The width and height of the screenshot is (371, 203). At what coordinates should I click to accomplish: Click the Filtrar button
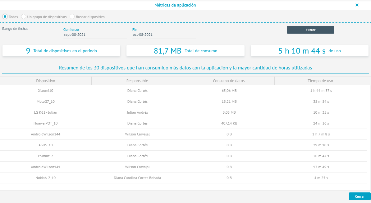point(310,30)
